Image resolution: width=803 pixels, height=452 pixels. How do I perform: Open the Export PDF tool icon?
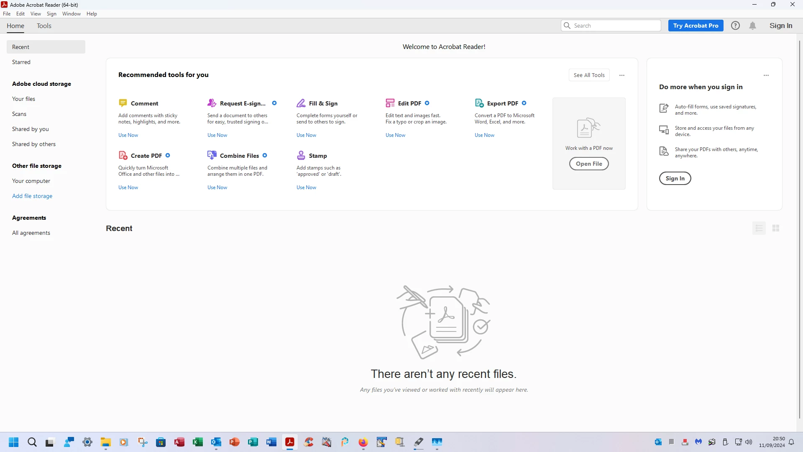coord(479,103)
